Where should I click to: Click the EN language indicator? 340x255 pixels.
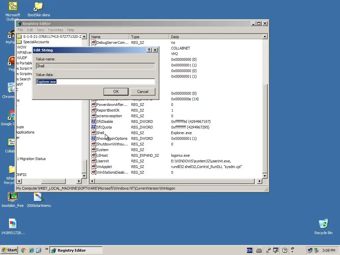(249, 250)
